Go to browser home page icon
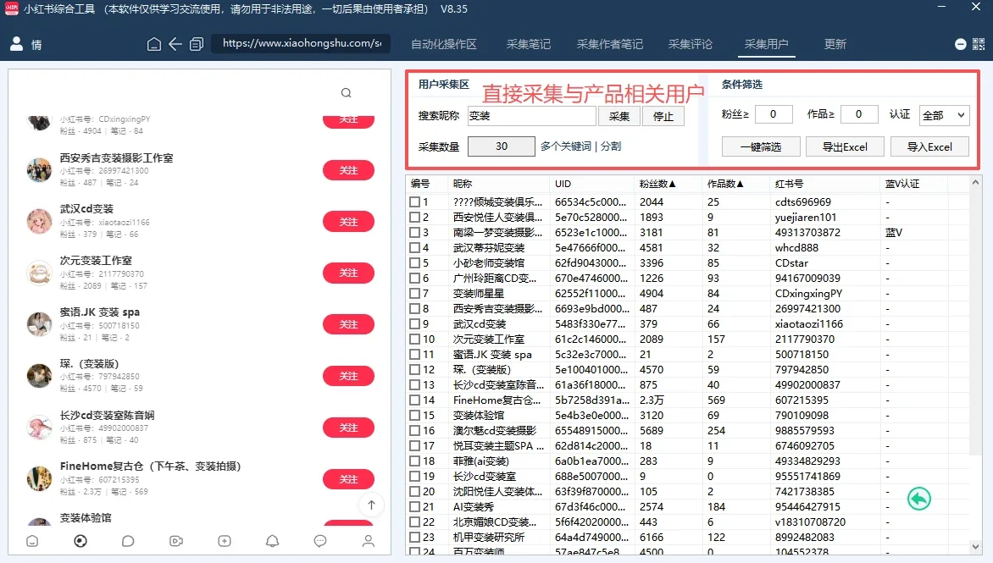Image resolution: width=993 pixels, height=563 pixels. tap(154, 44)
